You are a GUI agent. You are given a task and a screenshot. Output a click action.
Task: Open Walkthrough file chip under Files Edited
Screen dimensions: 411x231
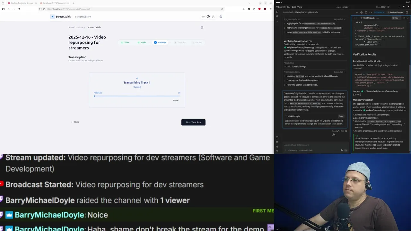coord(299,66)
